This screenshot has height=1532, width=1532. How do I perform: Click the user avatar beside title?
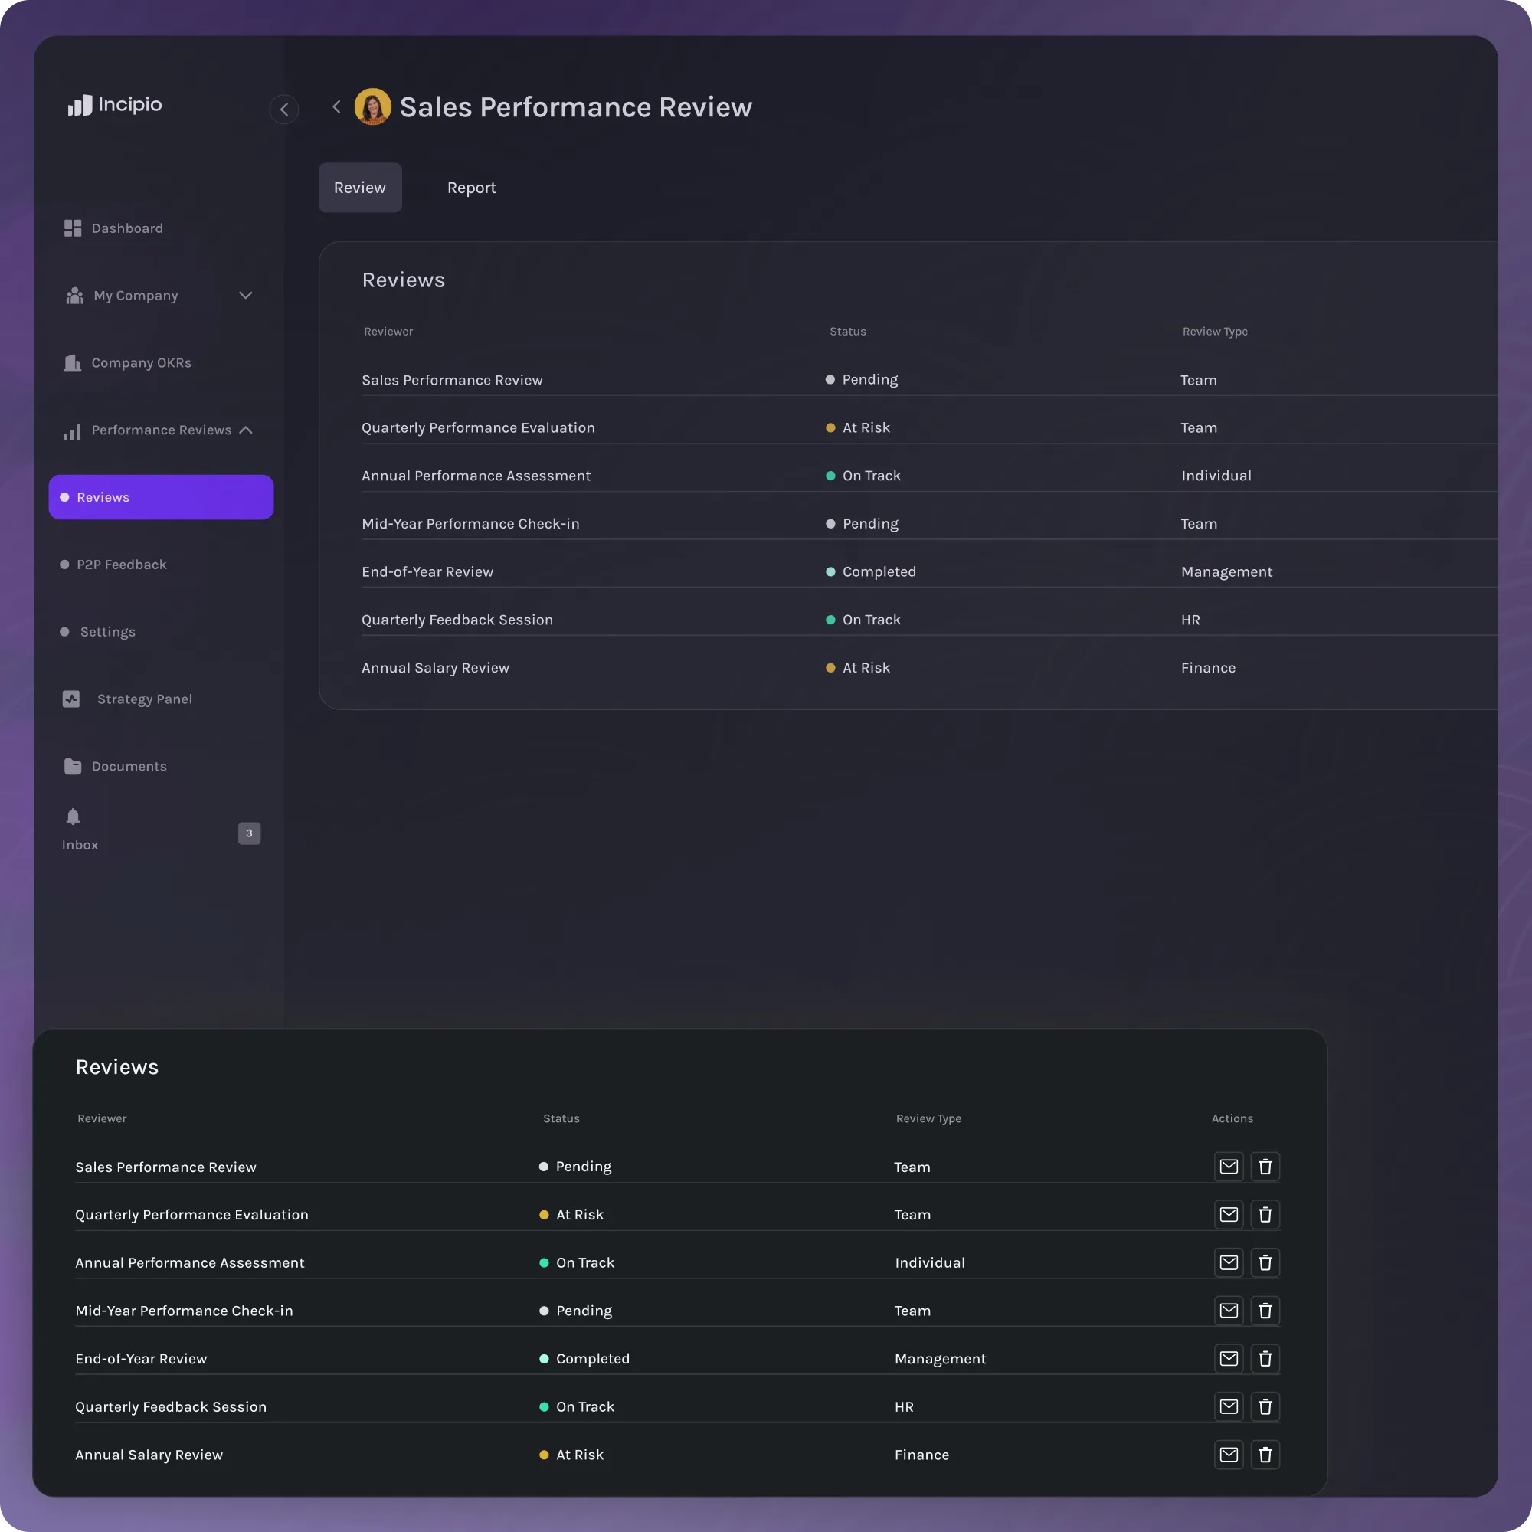tap(372, 107)
